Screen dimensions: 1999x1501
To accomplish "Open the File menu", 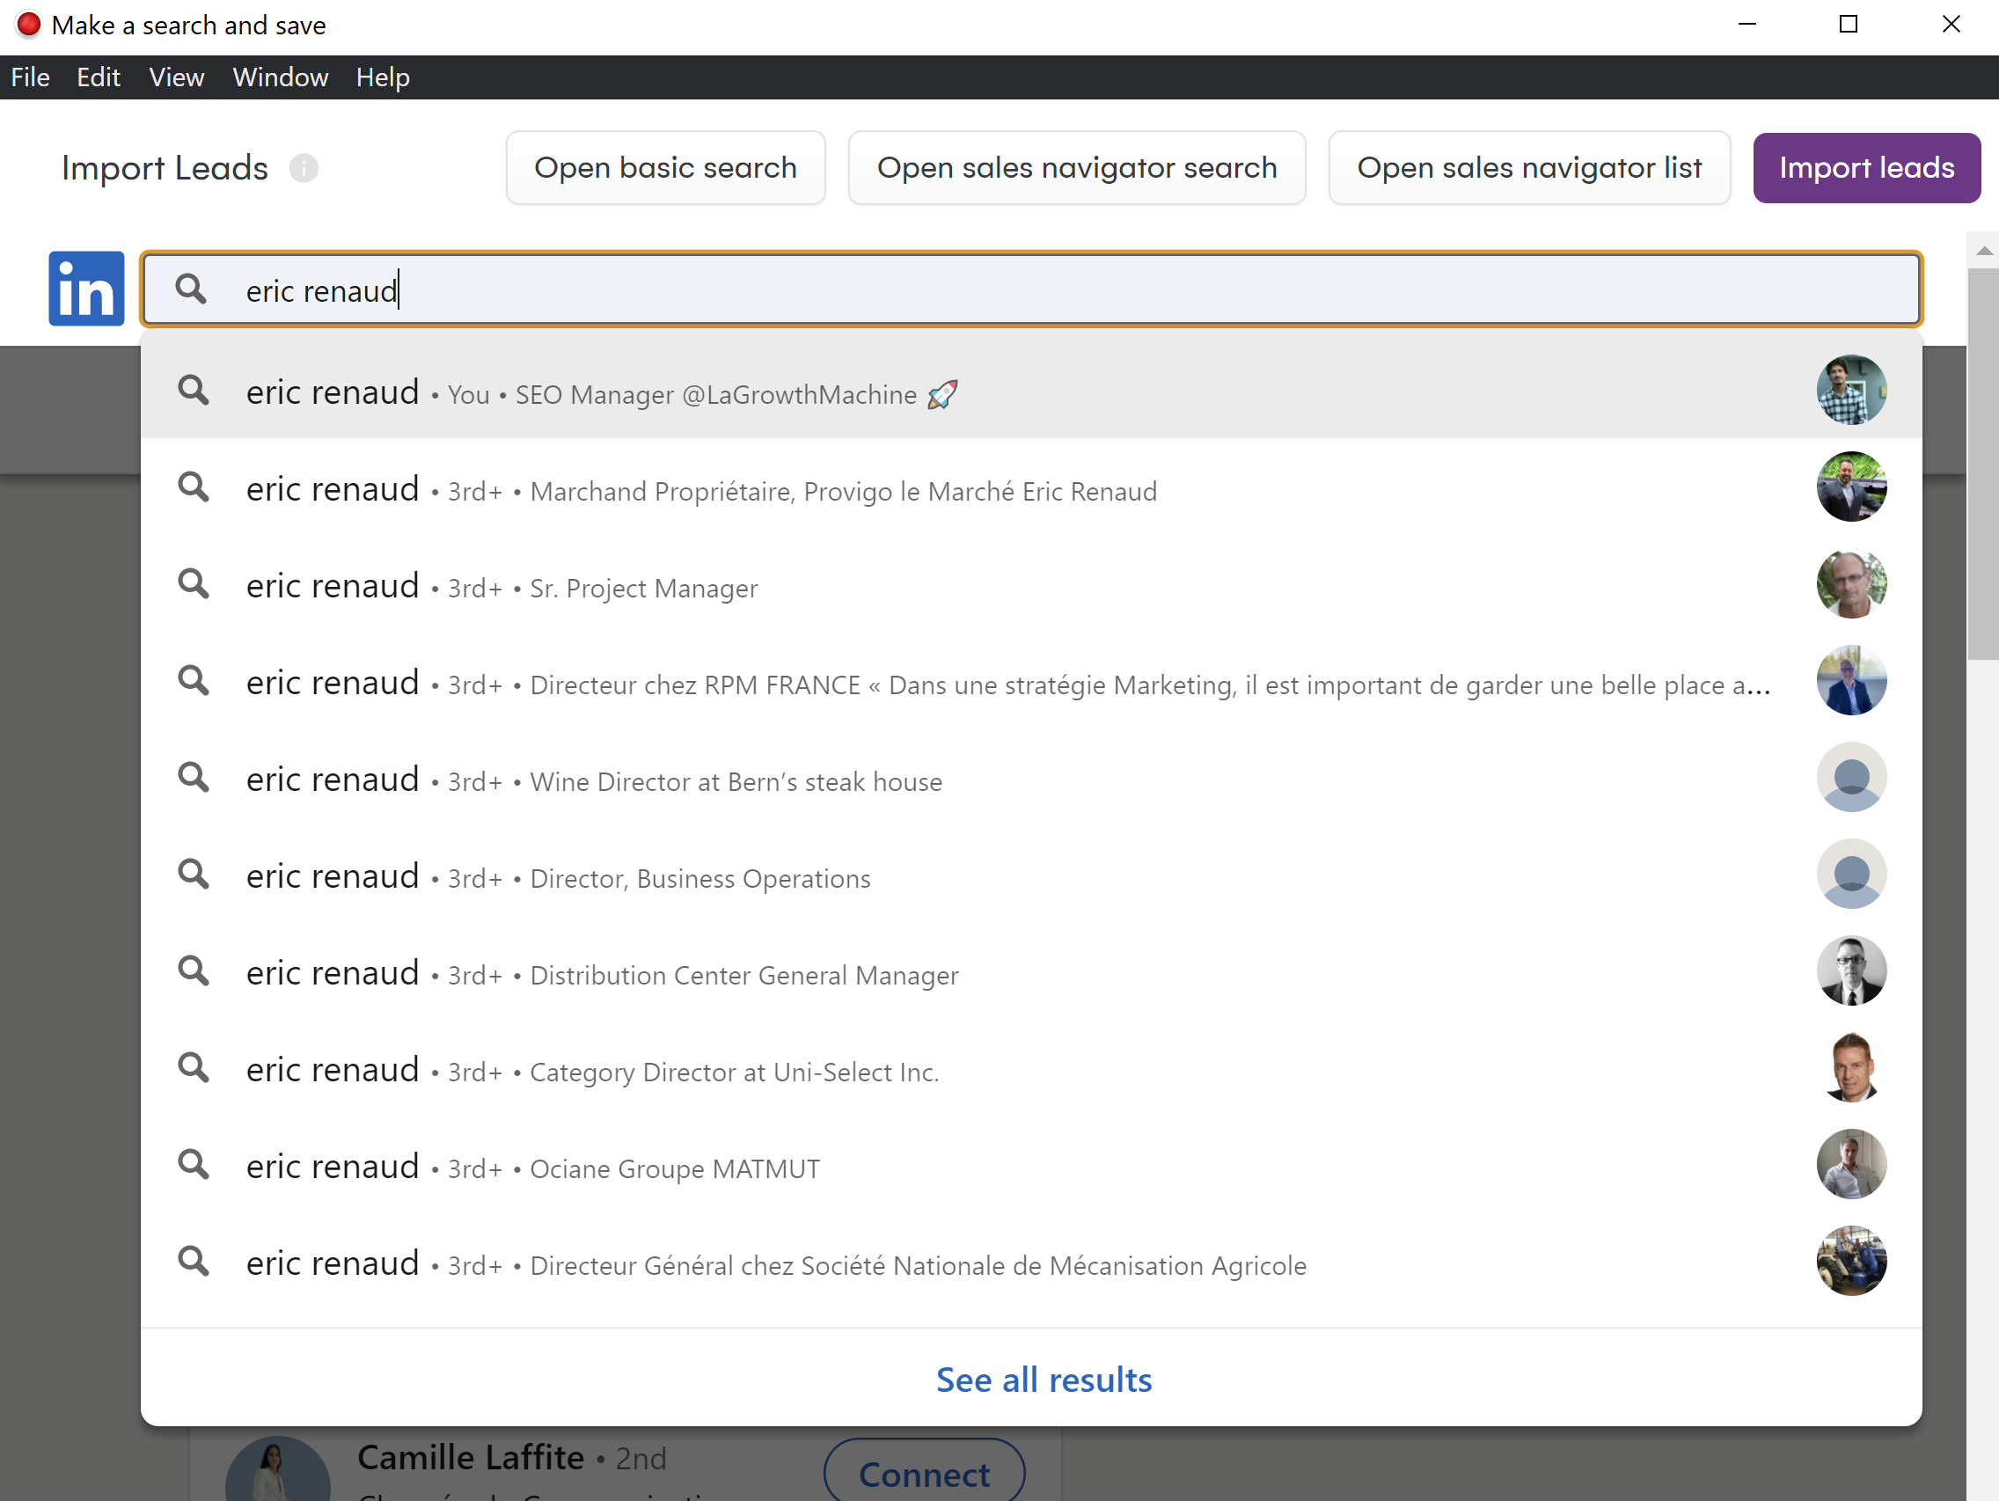I will [x=30, y=77].
